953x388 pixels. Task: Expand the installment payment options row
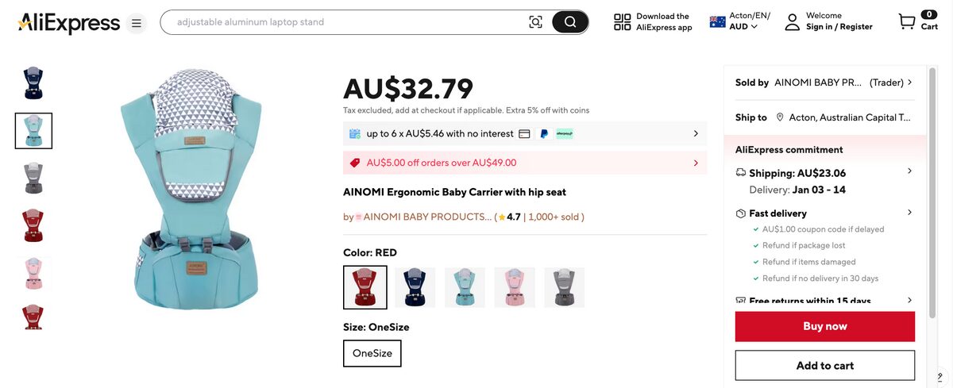click(696, 133)
